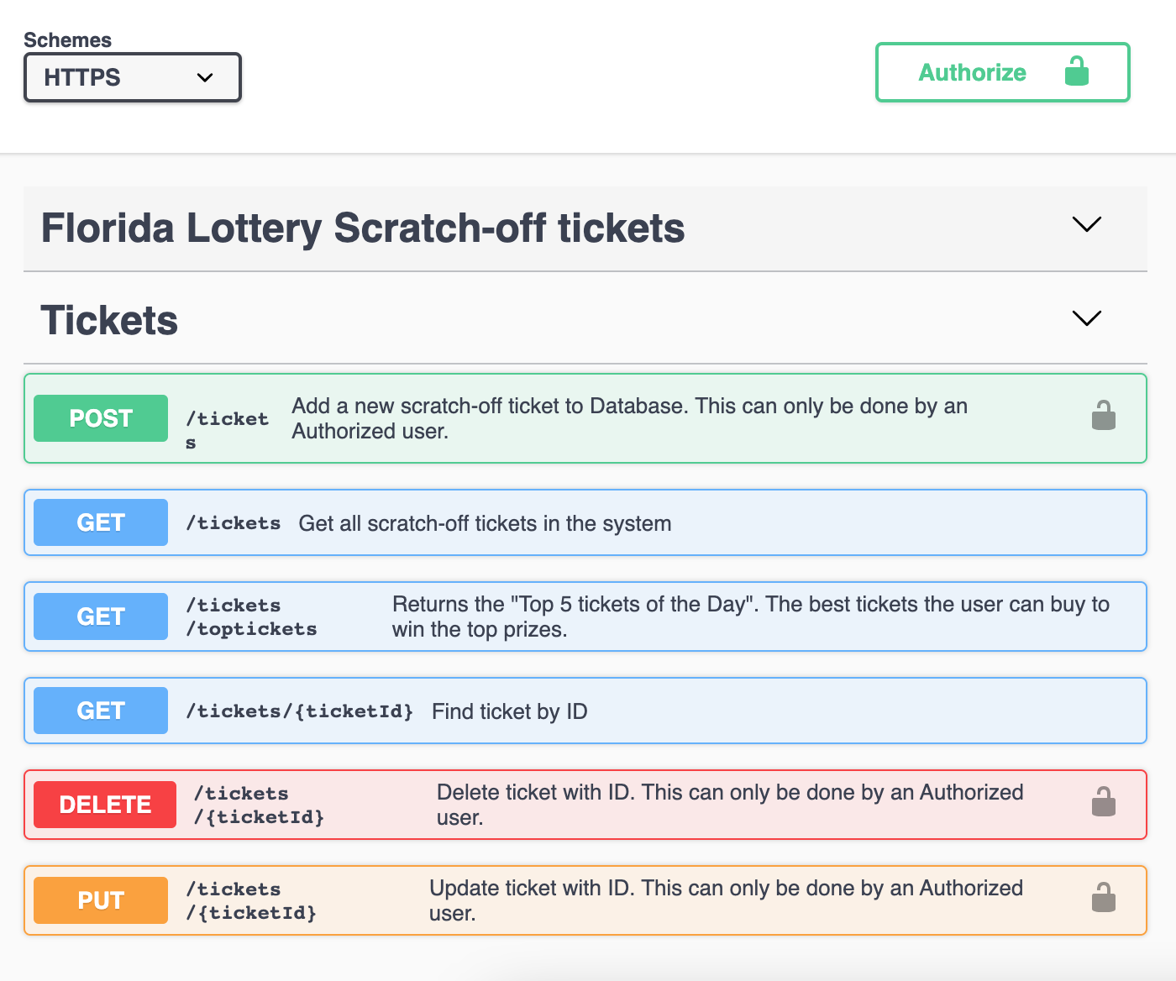
Task: Open the HTTPS schemes dropdown
Action: click(x=132, y=77)
